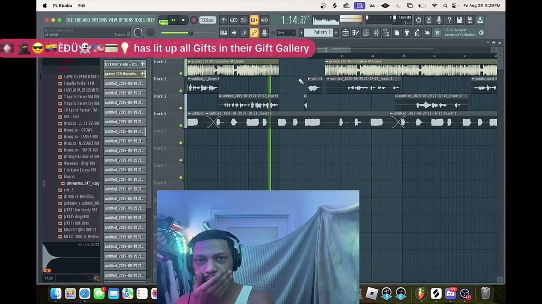The image size is (542, 304).
Task: Open the TOOLS menu
Action: [x=139, y=20]
